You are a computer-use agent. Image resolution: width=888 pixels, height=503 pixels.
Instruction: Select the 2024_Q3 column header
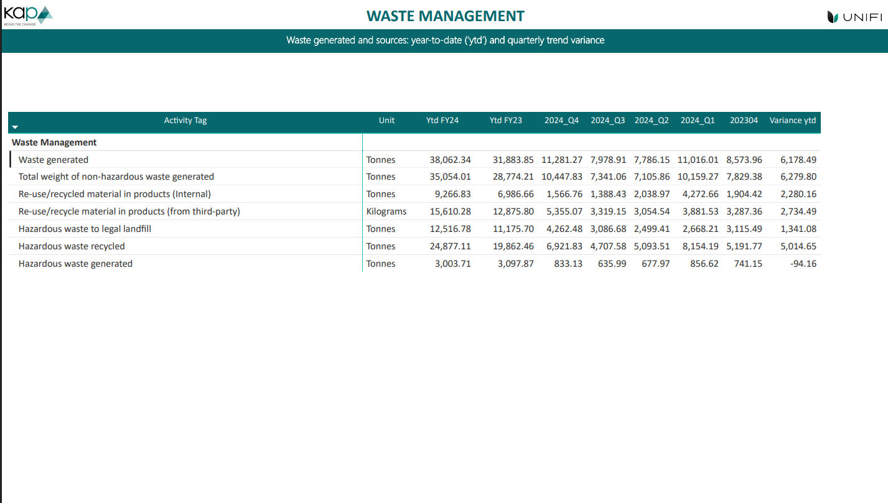pos(608,121)
